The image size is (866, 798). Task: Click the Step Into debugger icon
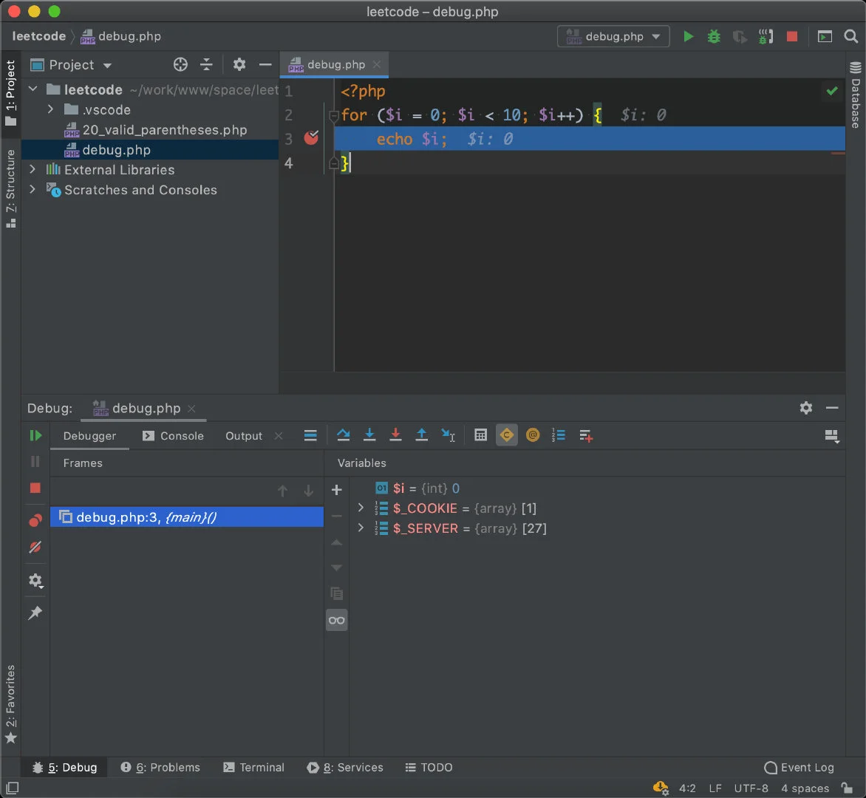tap(369, 435)
